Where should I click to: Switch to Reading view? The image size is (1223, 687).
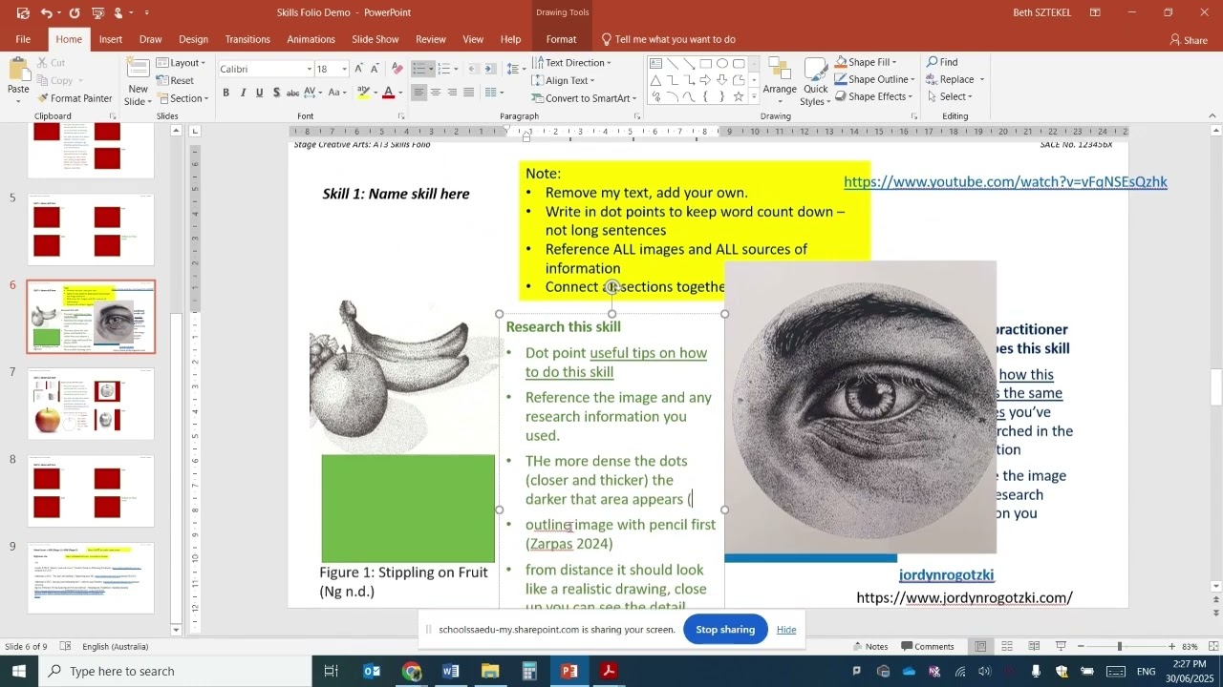(1033, 646)
